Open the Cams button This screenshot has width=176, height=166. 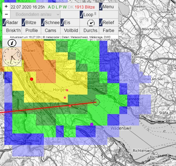[51, 30]
